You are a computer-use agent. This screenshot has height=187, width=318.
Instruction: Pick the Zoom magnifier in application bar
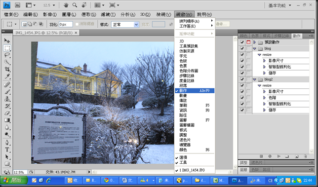click(75, 5)
